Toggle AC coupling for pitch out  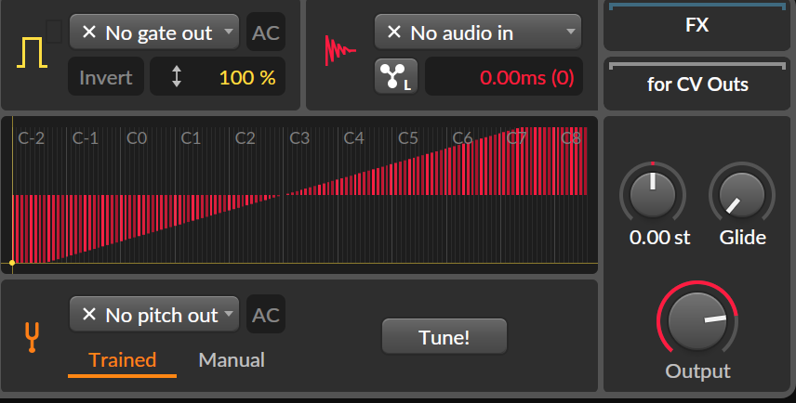(x=266, y=314)
